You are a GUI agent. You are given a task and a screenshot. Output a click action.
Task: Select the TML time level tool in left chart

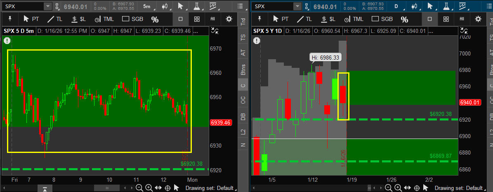tap(103, 19)
